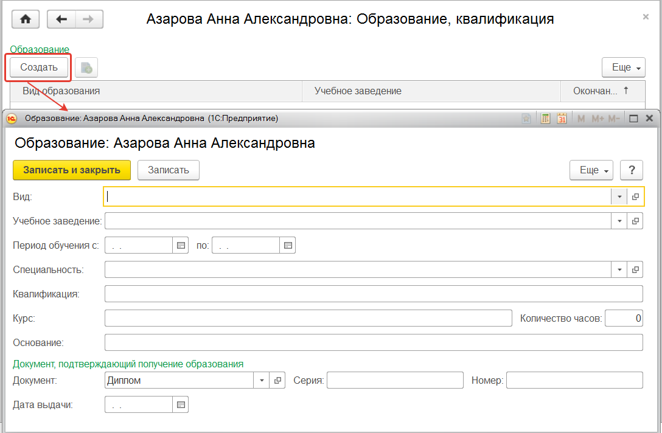
Task: Go back with the left arrow
Action: [x=61, y=19]
